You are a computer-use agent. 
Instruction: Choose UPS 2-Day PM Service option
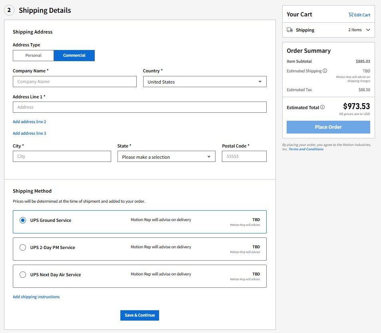pyautogui.click(x=23, y=247)
